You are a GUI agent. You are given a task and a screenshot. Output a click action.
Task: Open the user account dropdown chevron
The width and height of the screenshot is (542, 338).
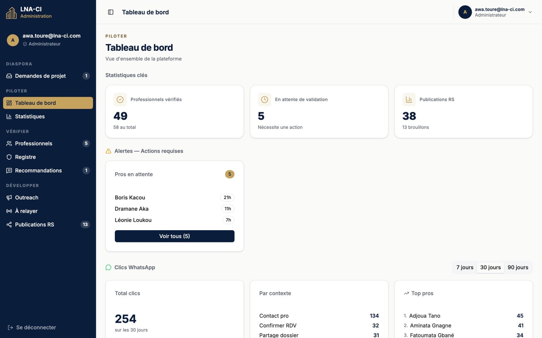(530, 12)
